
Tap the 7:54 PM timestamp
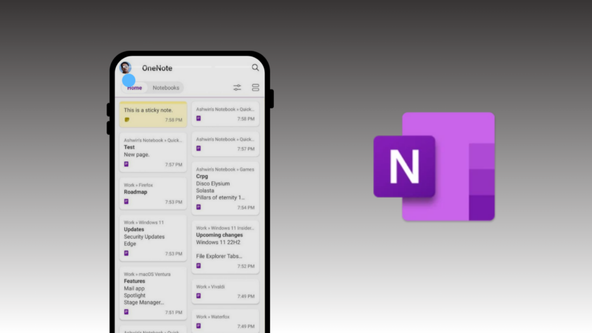pyautogui.click(x=246, y=208)
